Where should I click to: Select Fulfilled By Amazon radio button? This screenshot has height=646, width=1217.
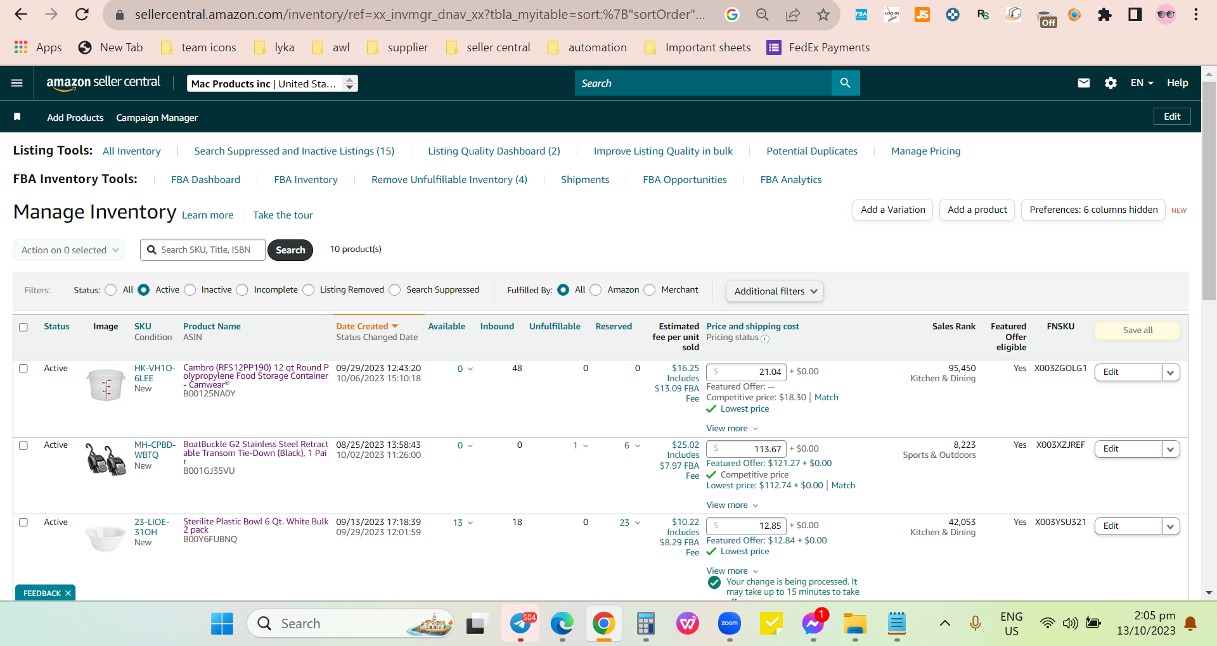point(595,290)
